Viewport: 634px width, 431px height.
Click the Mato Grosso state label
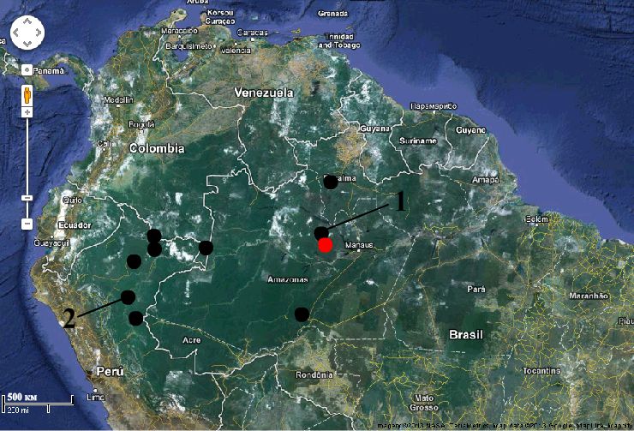pyautogui.click(x=424, y=403)
